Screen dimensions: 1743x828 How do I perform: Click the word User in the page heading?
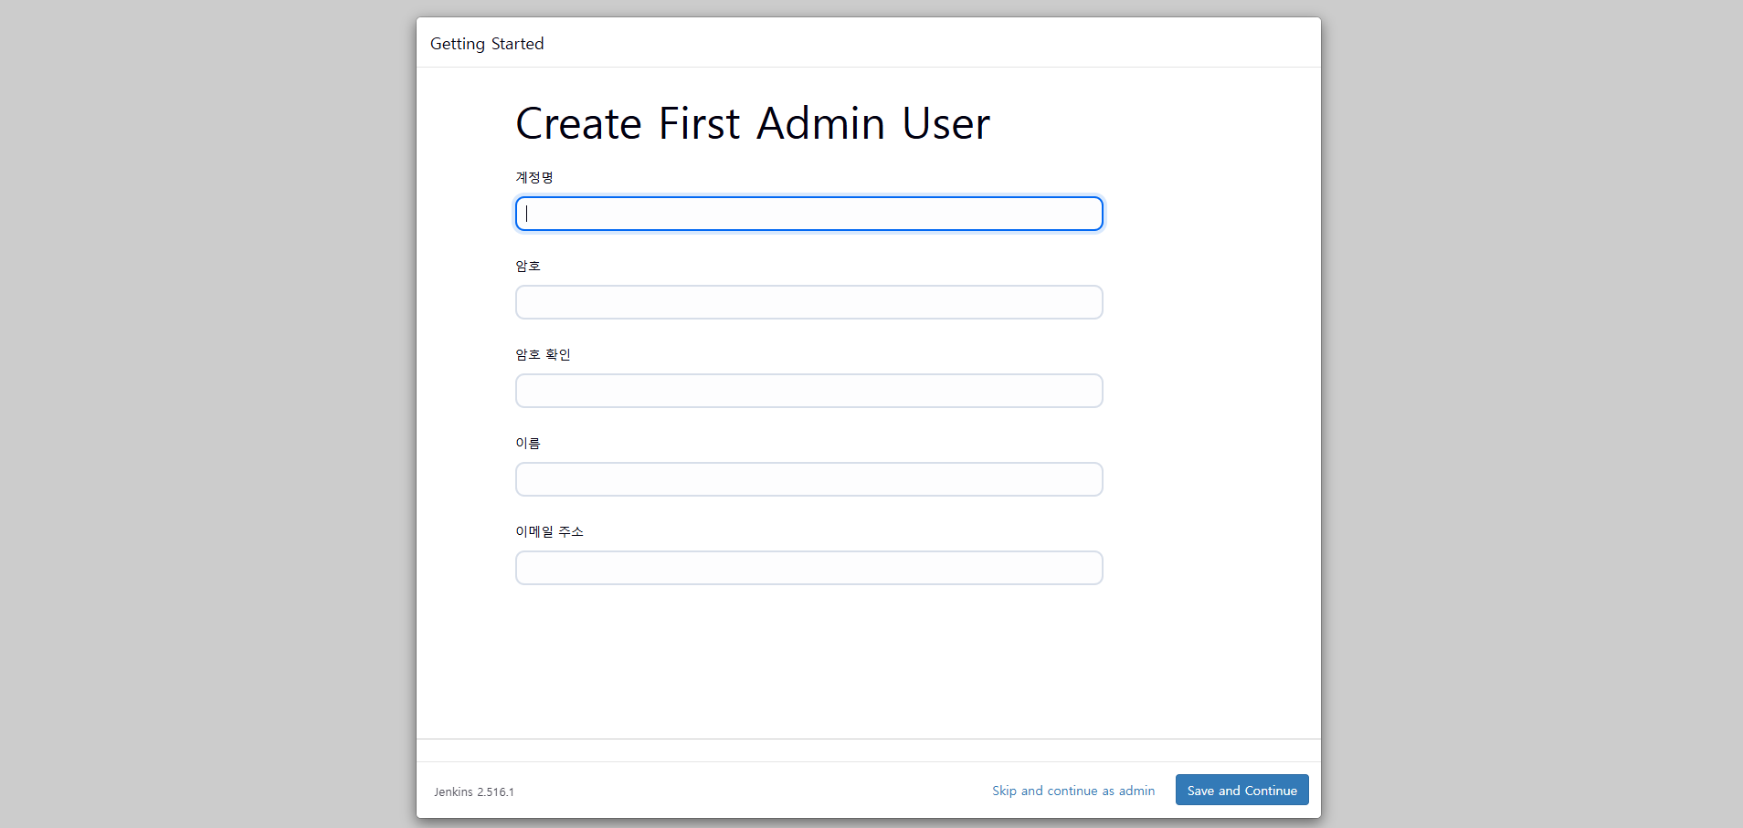946,123
